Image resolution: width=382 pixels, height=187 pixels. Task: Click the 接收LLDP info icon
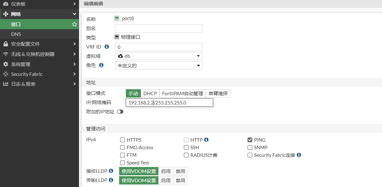click(111, 171)
